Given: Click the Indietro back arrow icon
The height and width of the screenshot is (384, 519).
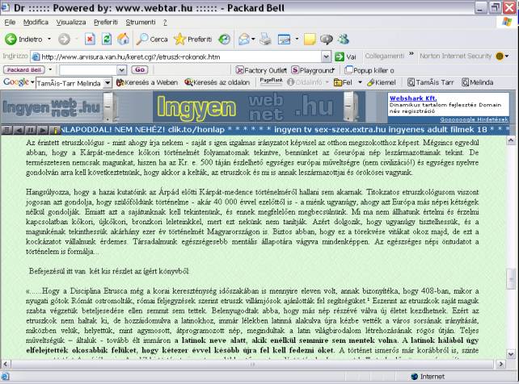Looking at the screenshot, I should click(11, 39).
